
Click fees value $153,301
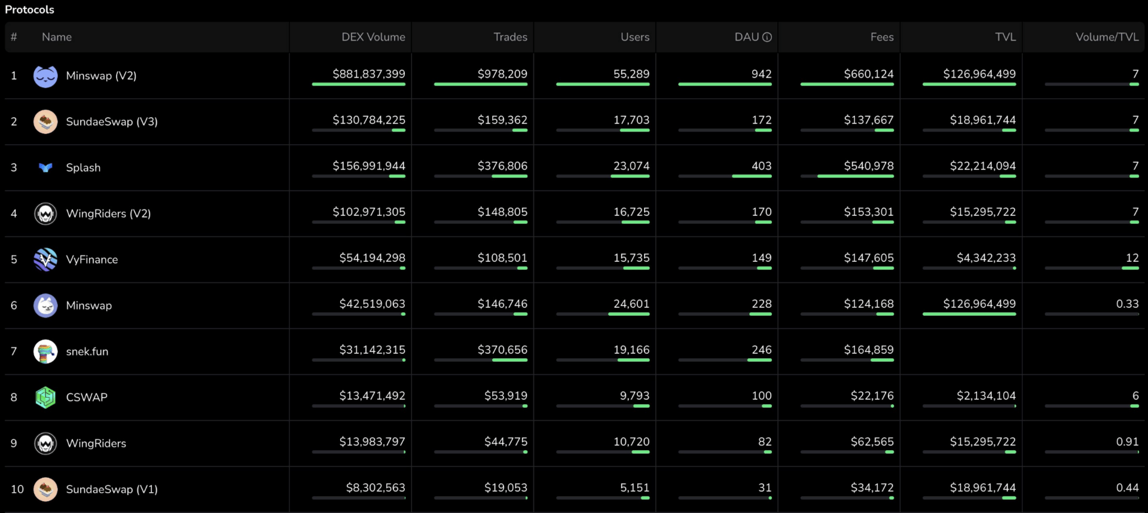(x=869, y=212)
